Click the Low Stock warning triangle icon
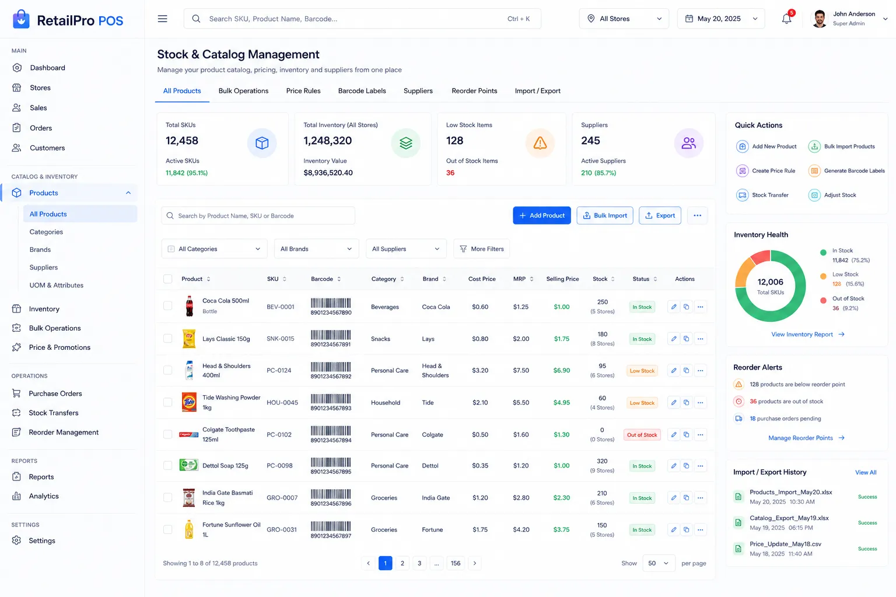Viewport: 896px width, 597px height. coord(540,143)
